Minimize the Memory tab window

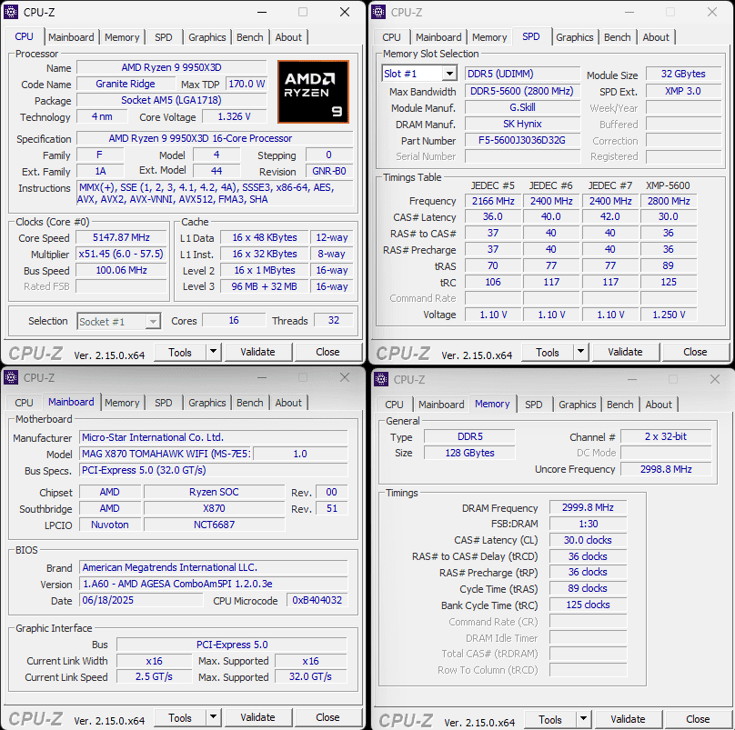tap(632, 379)
